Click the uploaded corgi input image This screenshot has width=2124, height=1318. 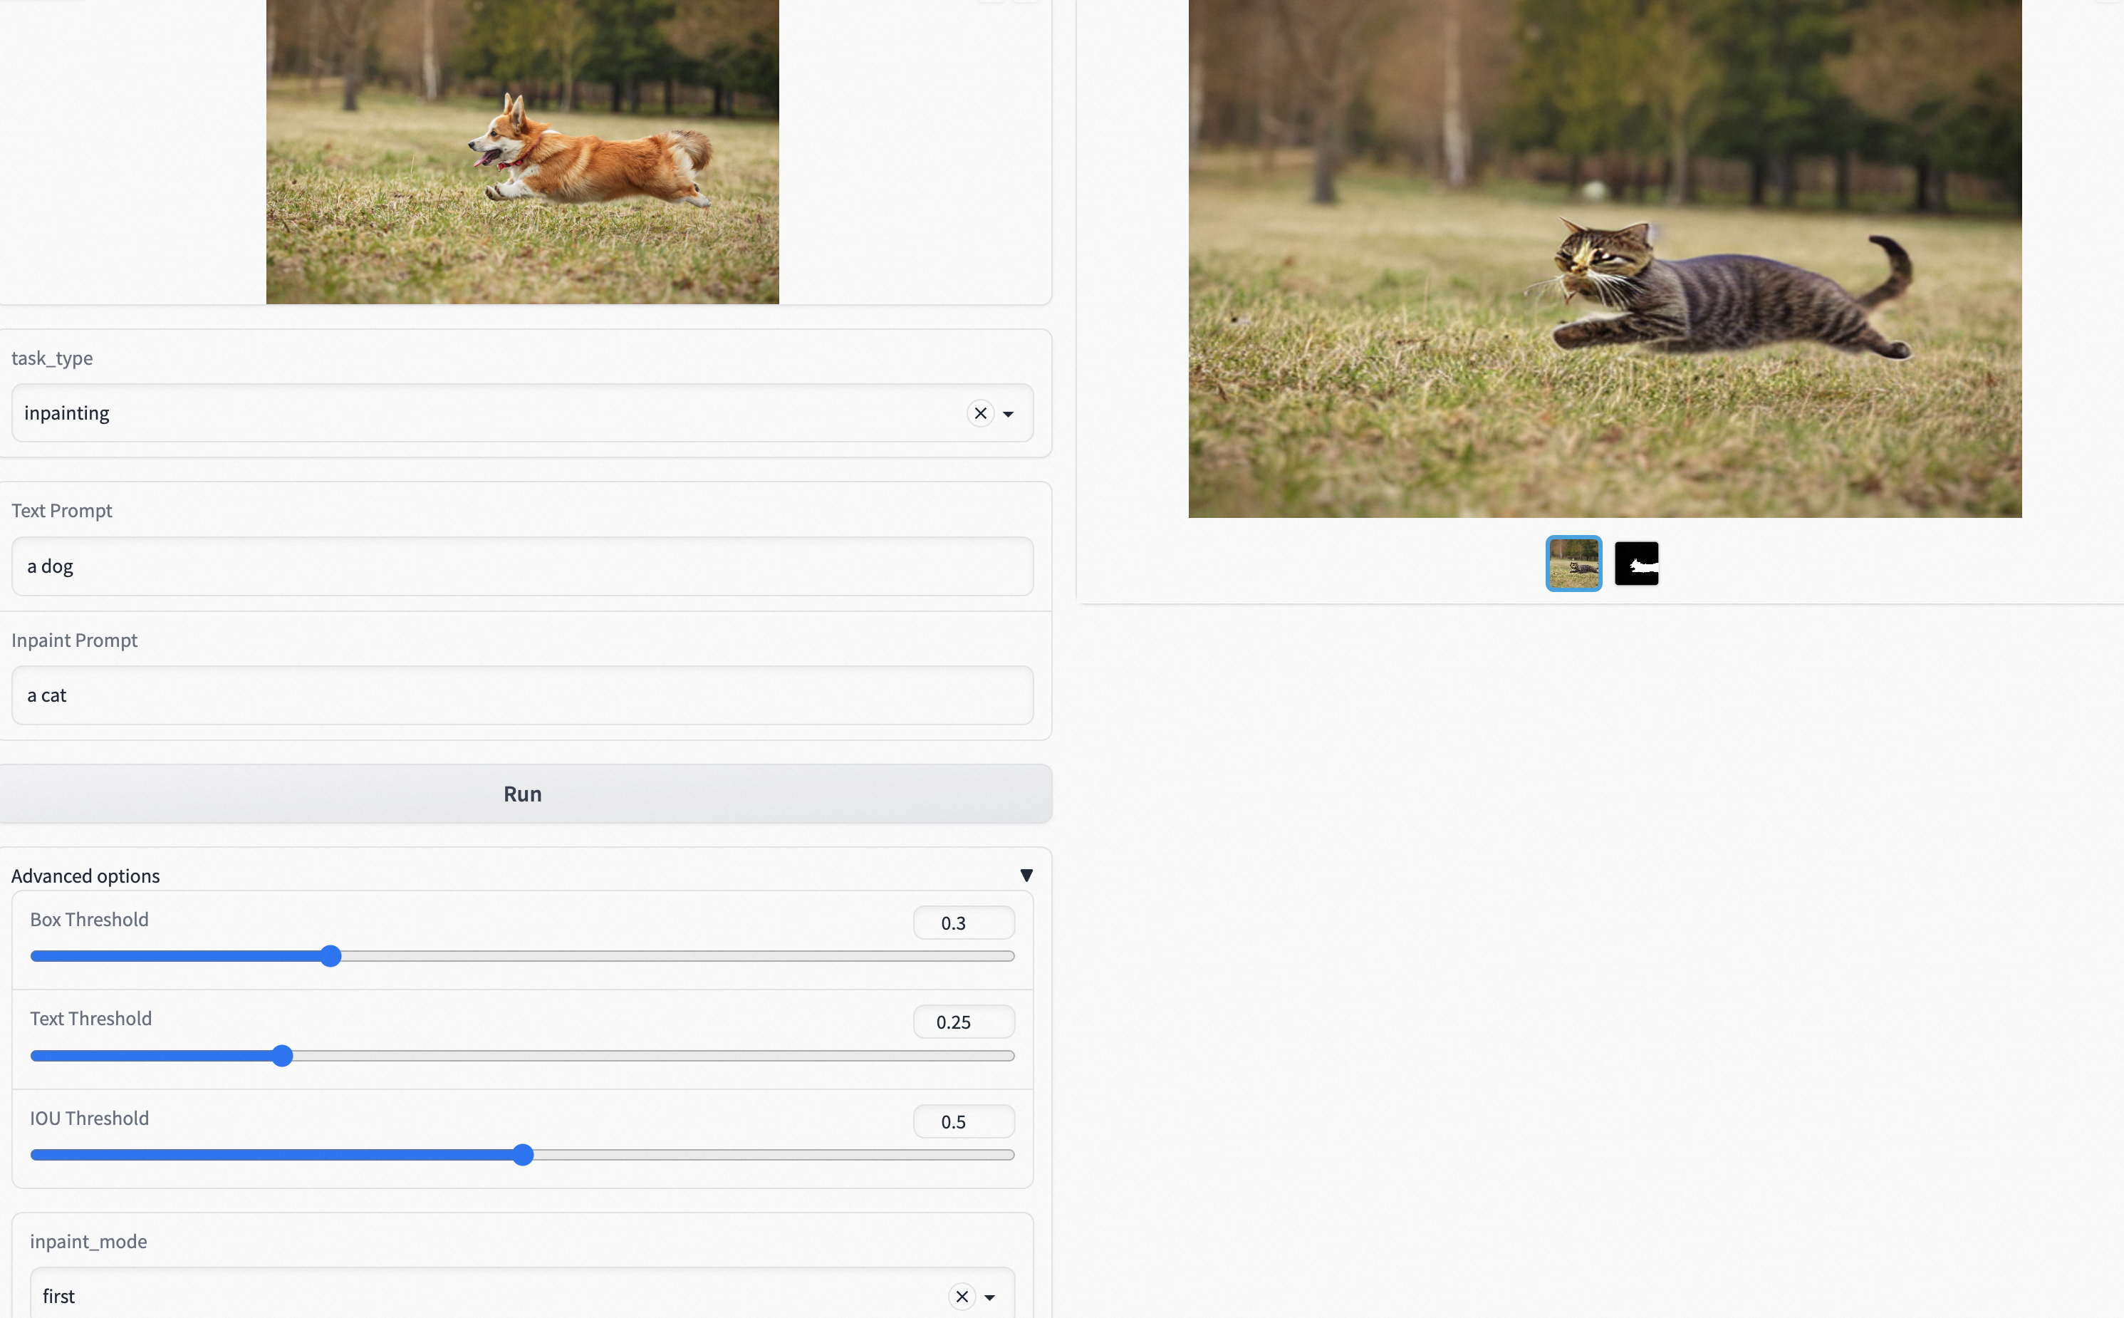522,152
